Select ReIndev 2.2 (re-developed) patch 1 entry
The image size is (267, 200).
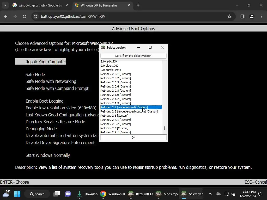click(x=131, y=111)
